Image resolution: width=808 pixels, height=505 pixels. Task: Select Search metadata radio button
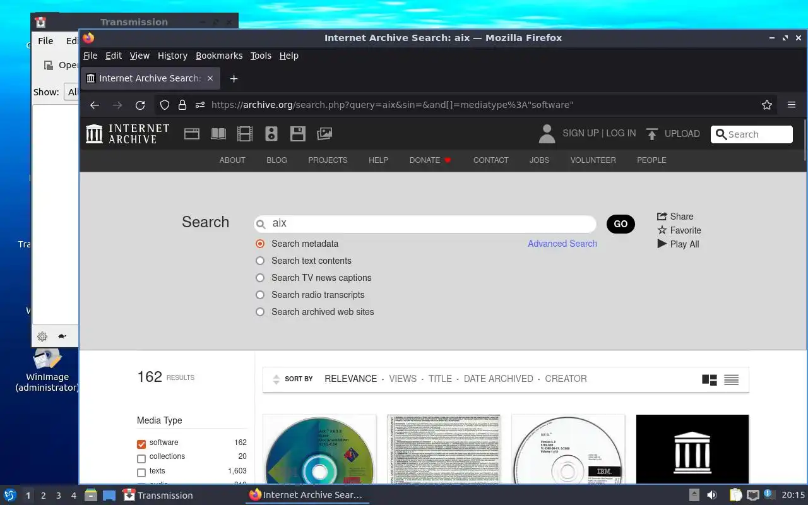[260, 244]
